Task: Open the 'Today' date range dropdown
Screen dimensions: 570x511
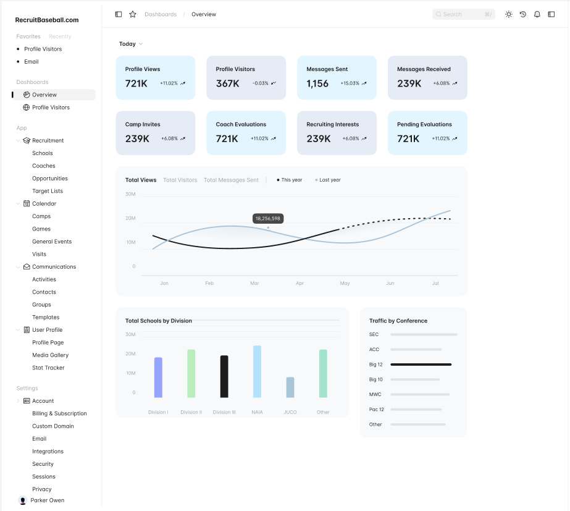Action: 130,44
